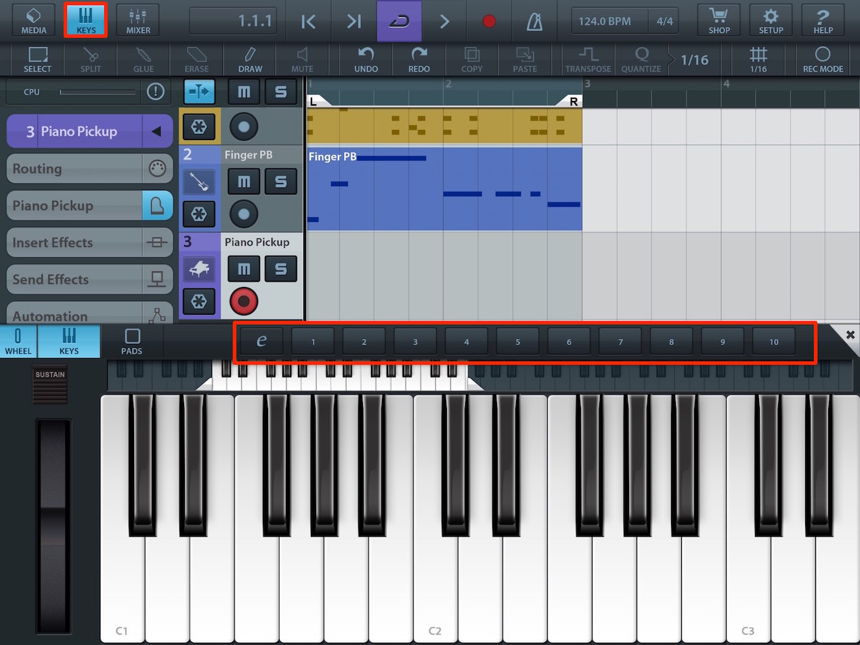Change the 4/4 time signature
The height and width of the screenshot is (645, 860).
665,22
